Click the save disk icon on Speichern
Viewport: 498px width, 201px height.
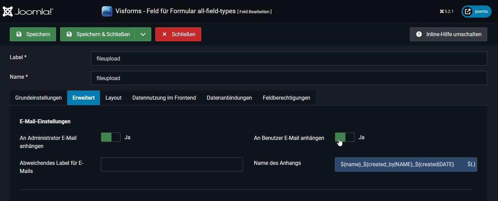pyautogui.click(x=19, y=34)
